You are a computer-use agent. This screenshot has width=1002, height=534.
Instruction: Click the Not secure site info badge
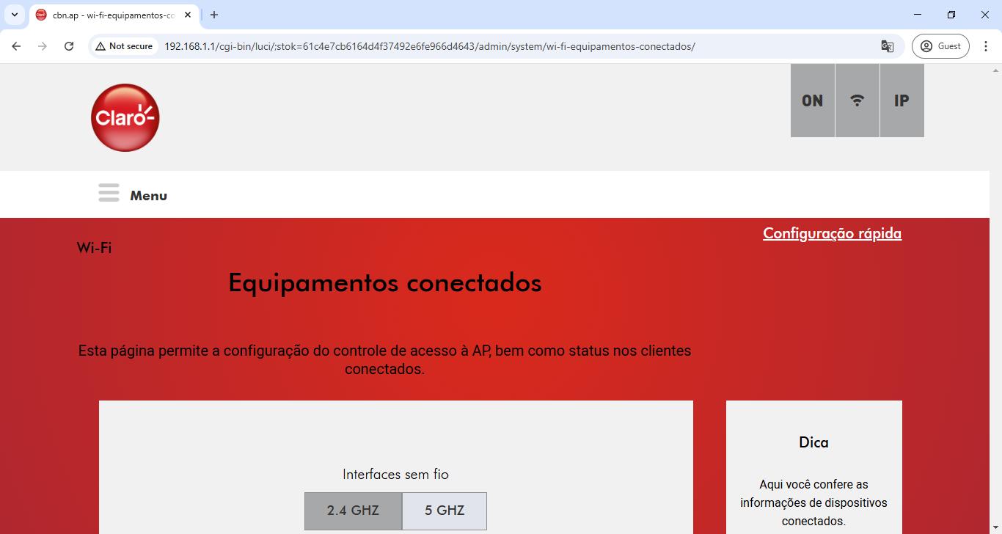[124, 46]
